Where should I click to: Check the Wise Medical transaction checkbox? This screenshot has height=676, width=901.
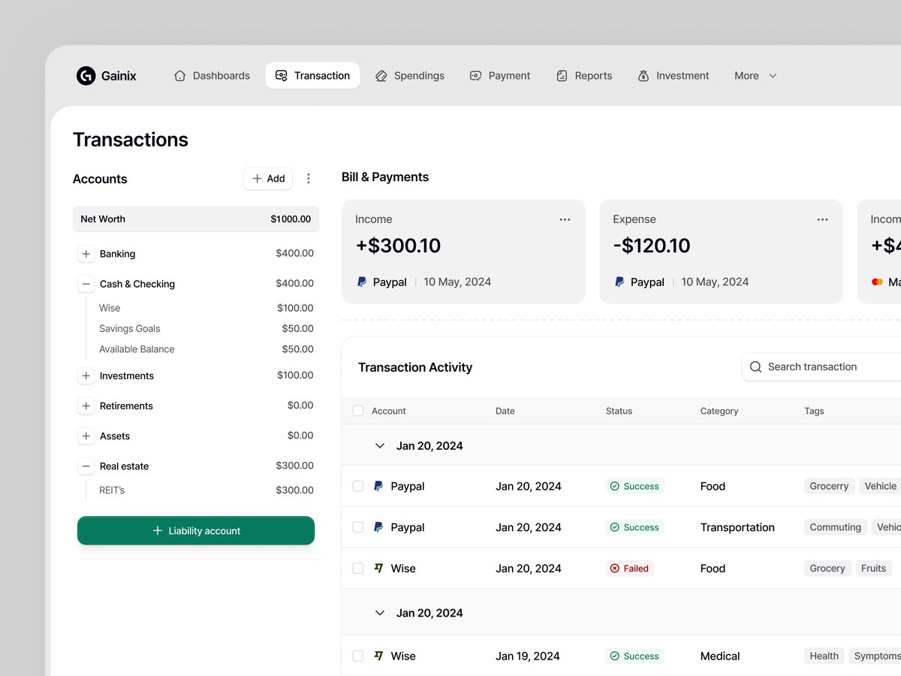[x=358, y=656]
